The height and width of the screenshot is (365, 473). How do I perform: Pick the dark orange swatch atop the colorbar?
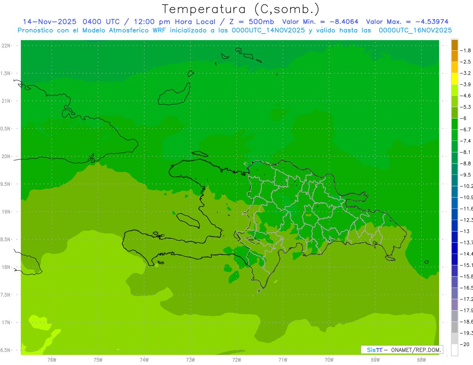454,45
